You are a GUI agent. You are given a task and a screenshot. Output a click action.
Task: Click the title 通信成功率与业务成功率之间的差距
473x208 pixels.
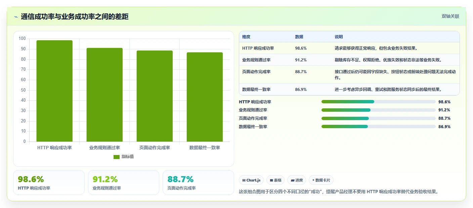[75, 17]
